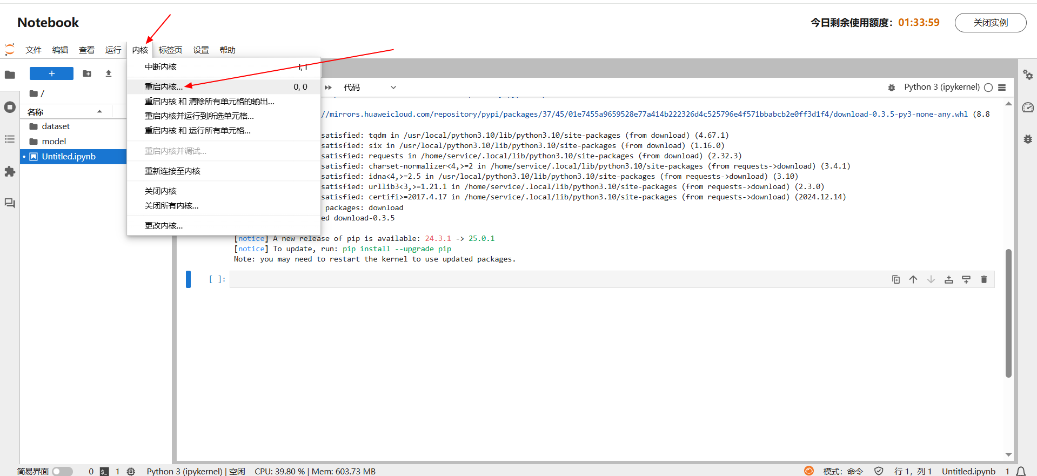This screenshot has width=1037, height=476.
Task: Select 关闭内核 menu entry
Action: [x=224, y=191]
